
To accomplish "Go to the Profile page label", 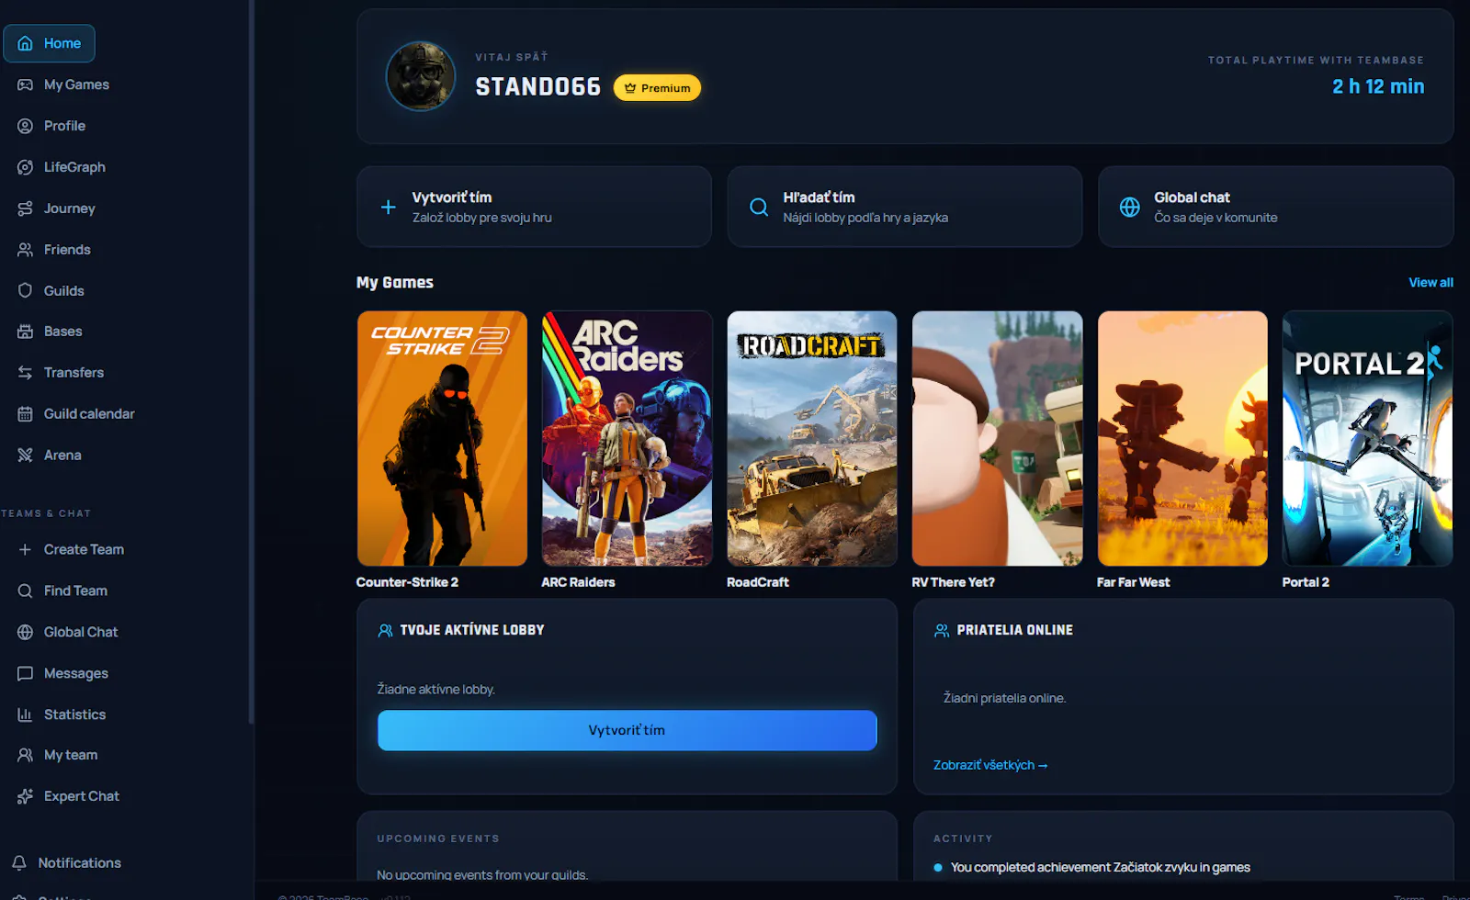I will (64, 126).
